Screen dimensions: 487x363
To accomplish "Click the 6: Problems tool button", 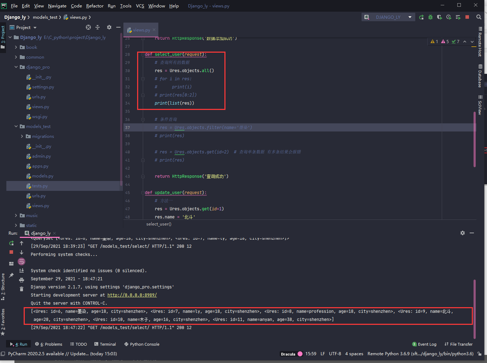I will click(49, 344).
